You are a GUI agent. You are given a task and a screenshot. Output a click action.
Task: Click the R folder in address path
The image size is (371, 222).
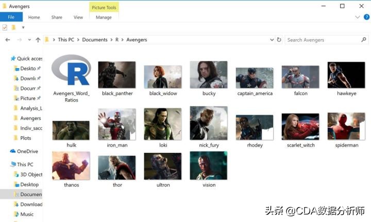point(117,40)
